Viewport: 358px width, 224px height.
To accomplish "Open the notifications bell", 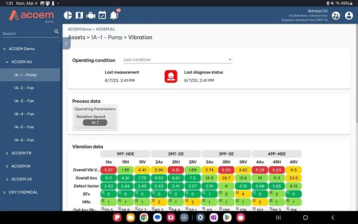I will 114,15.
